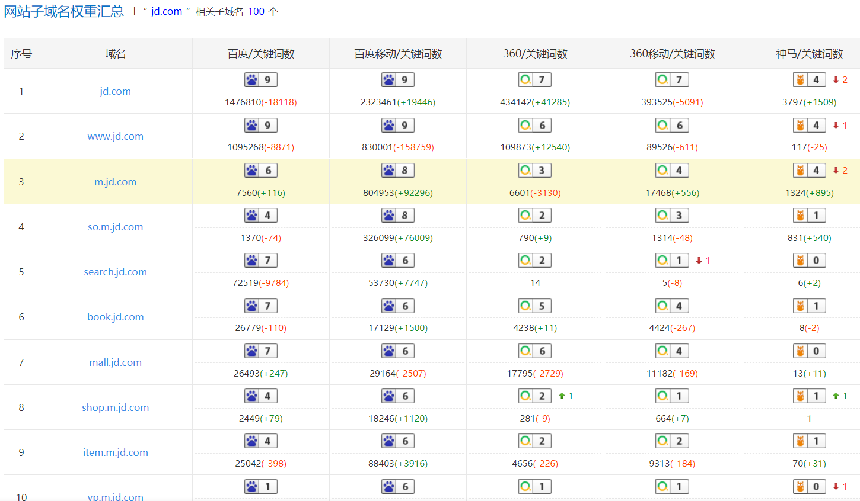This screenshot has width=860, height=501.
Task: Click the 网站子域名权重汇总 page heading
Action: pyautogui.click(x=64, y=11)
